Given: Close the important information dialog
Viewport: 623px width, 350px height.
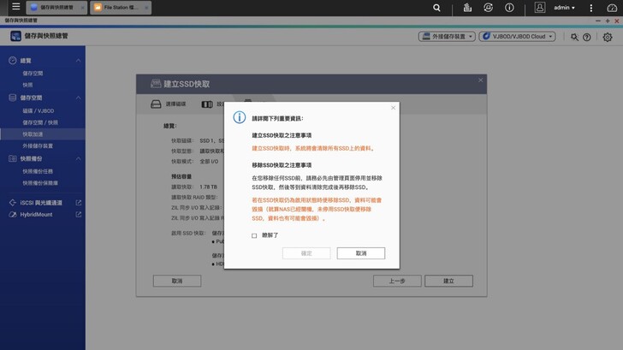Looking at the screenshot, I should point(393,108).
